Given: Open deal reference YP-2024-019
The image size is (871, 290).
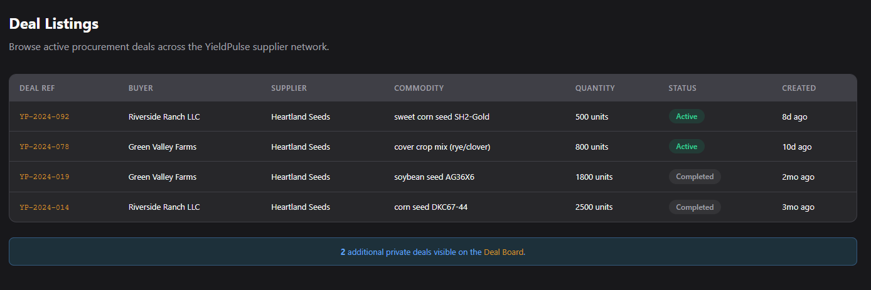Looking at the screenshot, I should pyautogui.click(x=45, y=177).
